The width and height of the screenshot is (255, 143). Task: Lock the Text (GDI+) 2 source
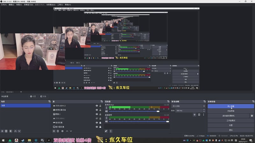[100, 106]
